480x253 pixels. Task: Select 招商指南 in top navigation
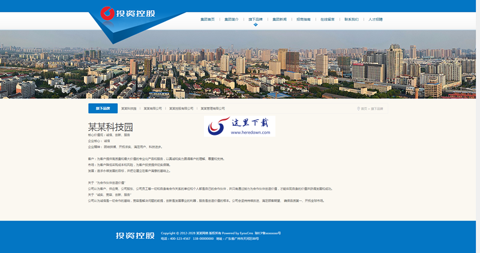(304, 19)
